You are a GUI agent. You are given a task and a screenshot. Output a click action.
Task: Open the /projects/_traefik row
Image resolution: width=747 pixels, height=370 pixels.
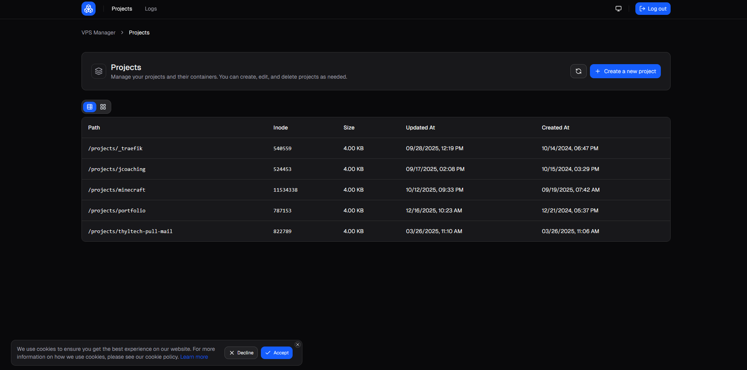[115, 149]
